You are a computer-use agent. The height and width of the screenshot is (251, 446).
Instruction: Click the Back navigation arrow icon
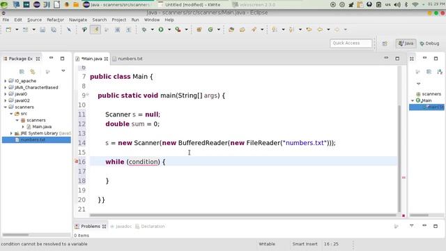pos(320,29)
